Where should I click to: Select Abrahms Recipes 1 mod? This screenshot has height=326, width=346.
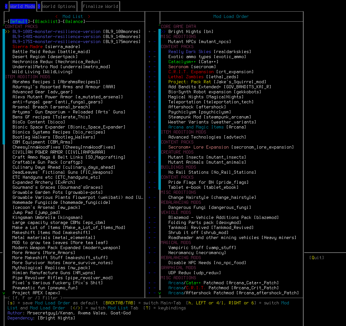pyautogui.click(x=56, y=82)
